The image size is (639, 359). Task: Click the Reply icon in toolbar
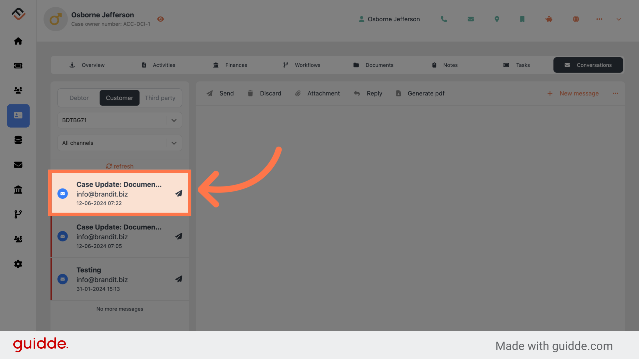356,93
